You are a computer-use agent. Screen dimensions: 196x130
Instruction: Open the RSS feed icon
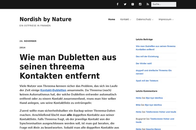point(148,4)
